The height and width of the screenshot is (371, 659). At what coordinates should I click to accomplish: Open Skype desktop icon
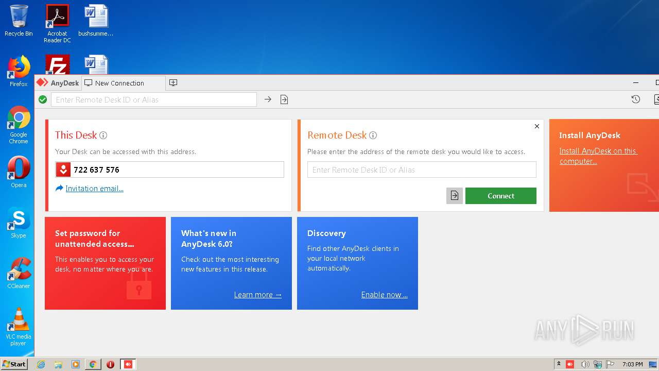19,223
